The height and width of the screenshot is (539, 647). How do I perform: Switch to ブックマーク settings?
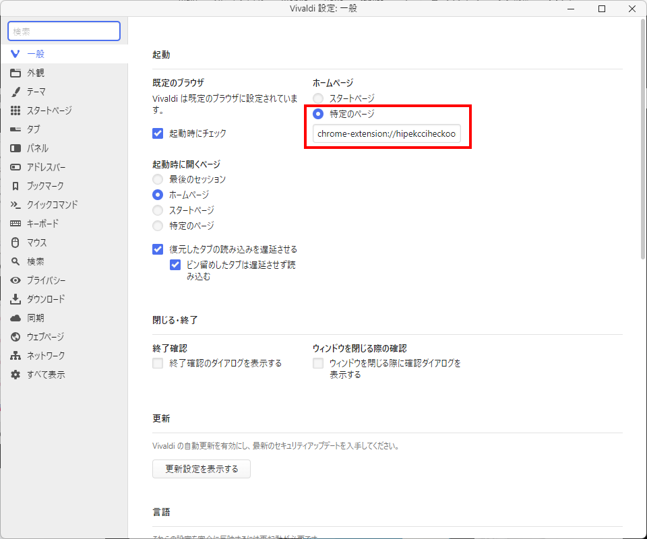[64, 186]
